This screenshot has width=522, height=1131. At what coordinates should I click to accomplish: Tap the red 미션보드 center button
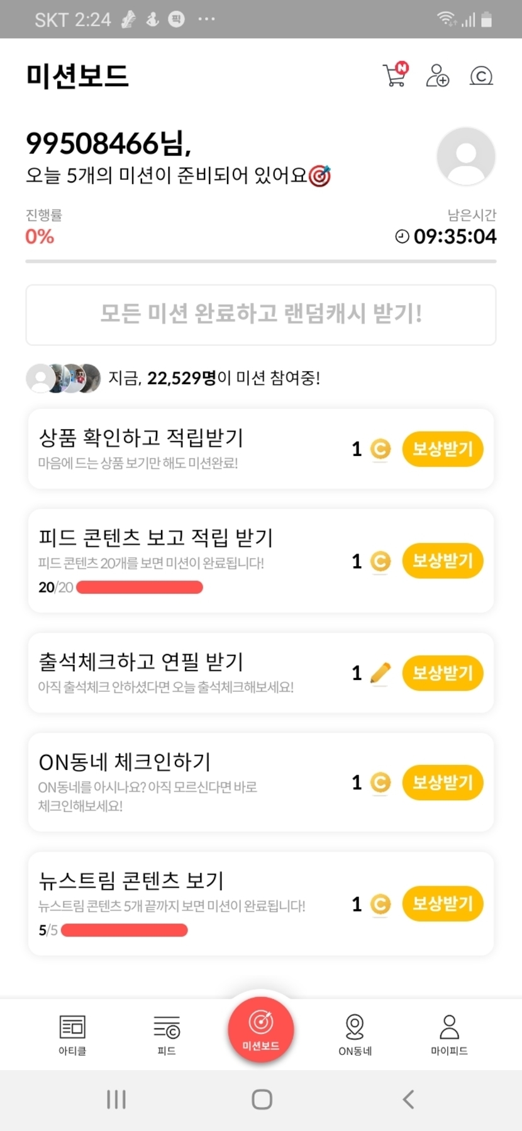click(x=261, y=1029)
